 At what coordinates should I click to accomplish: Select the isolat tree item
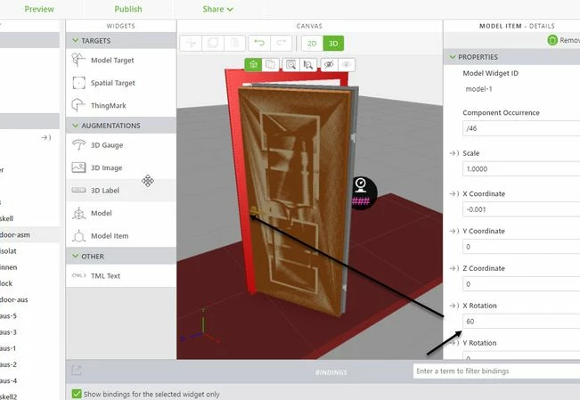click(8, 251)
